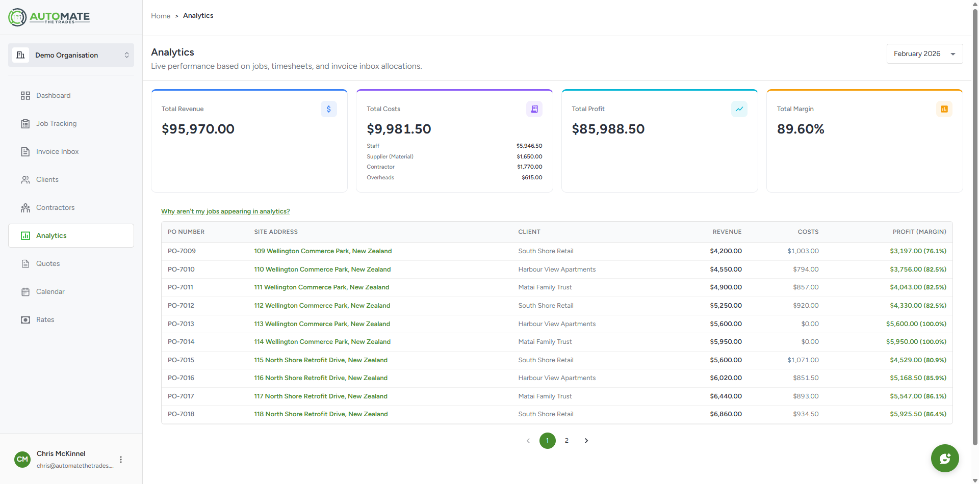Open the Invoice Inbox
The image size is (979, 484).
pyautogui.click(x=57, y=151)
